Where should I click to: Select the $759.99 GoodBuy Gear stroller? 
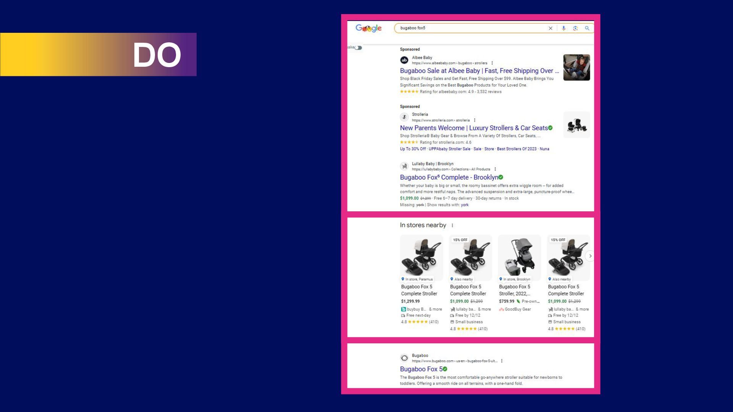point(519,258)
